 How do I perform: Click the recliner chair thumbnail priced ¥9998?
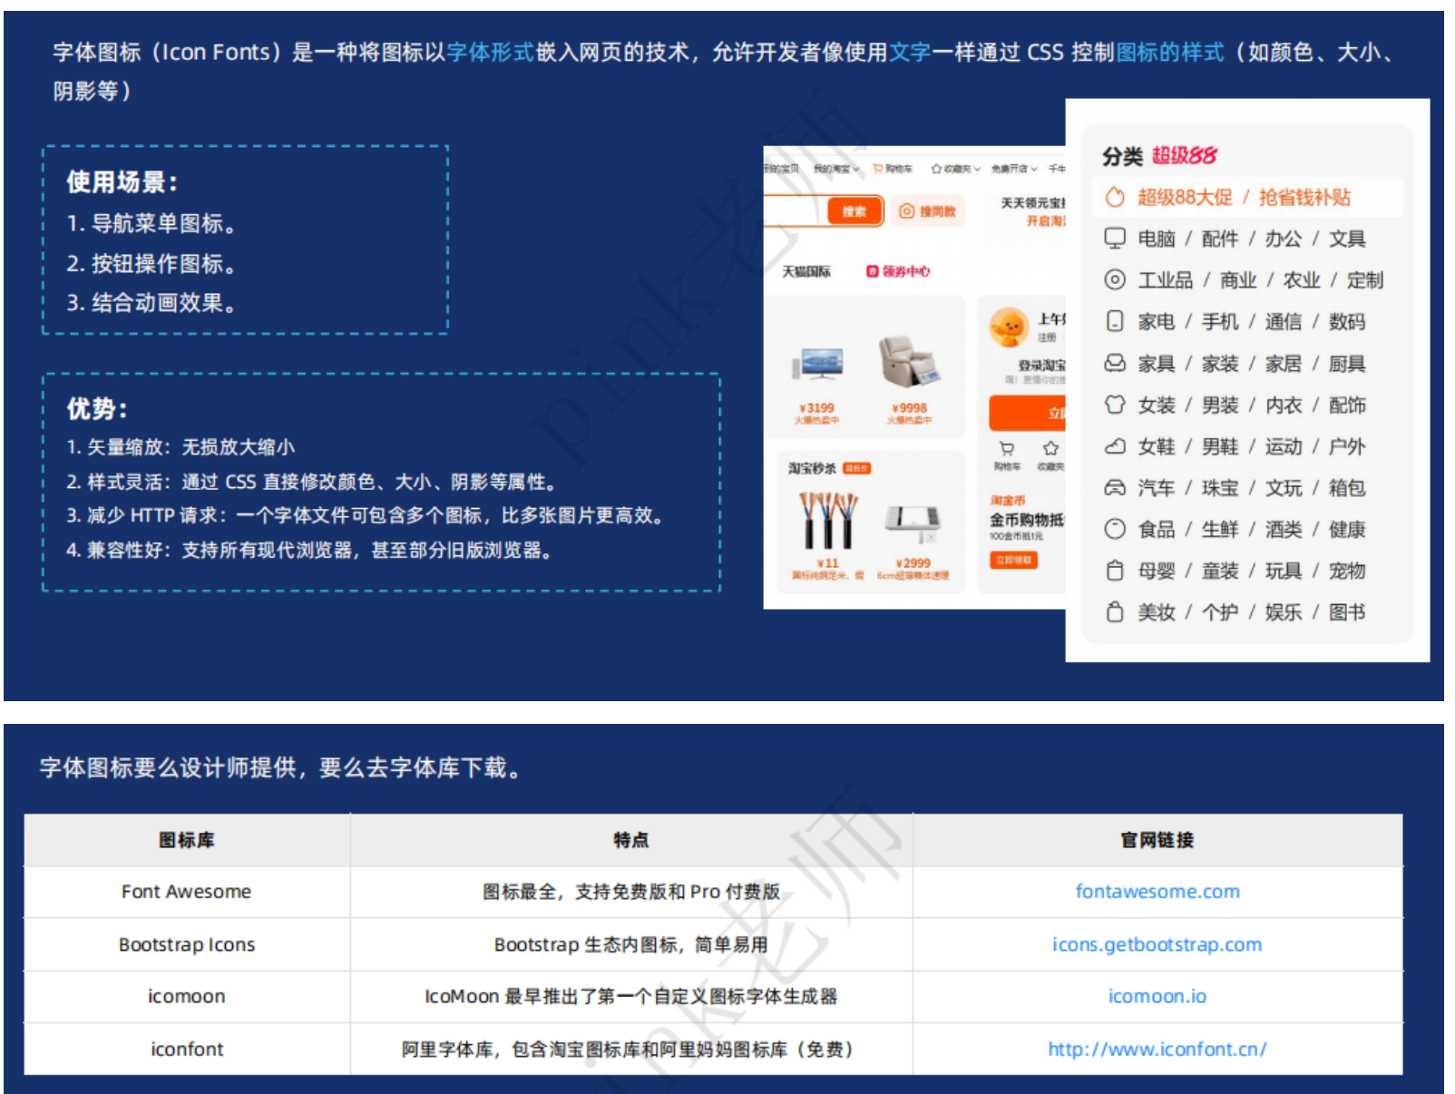point(909,361)
